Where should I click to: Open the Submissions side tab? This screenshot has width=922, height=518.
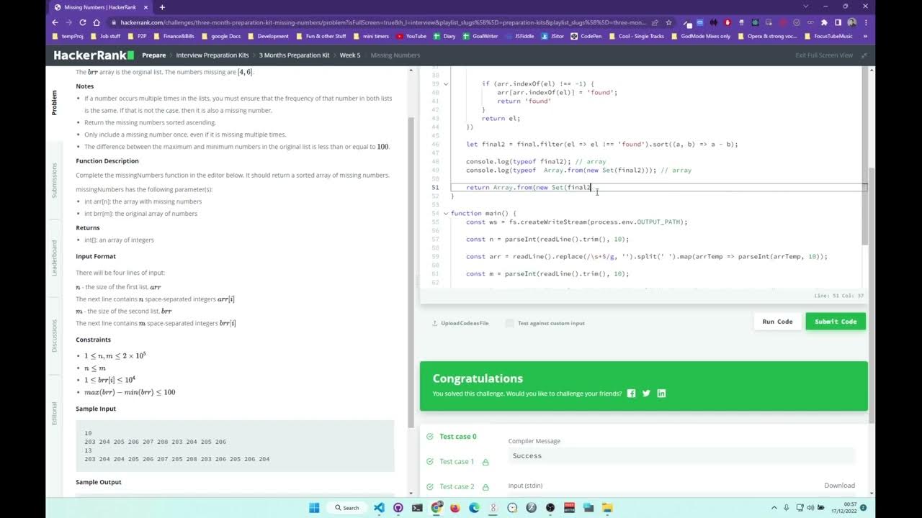[x=54, y=180]
